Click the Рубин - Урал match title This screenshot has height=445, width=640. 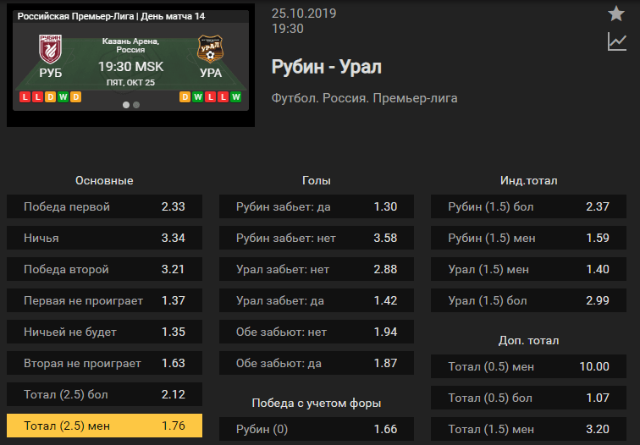[327, 67]
